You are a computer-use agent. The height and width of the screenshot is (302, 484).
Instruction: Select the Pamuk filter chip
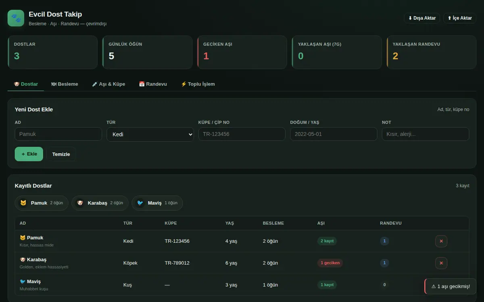pos(42,203)
